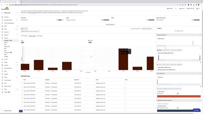The height and width of the screenshot is (114, 203).
Task: Click the Add filter button
Action: click(24, 29)
